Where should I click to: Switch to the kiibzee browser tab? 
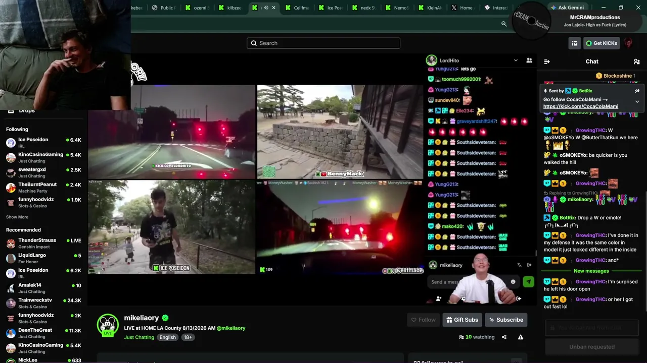230,8
